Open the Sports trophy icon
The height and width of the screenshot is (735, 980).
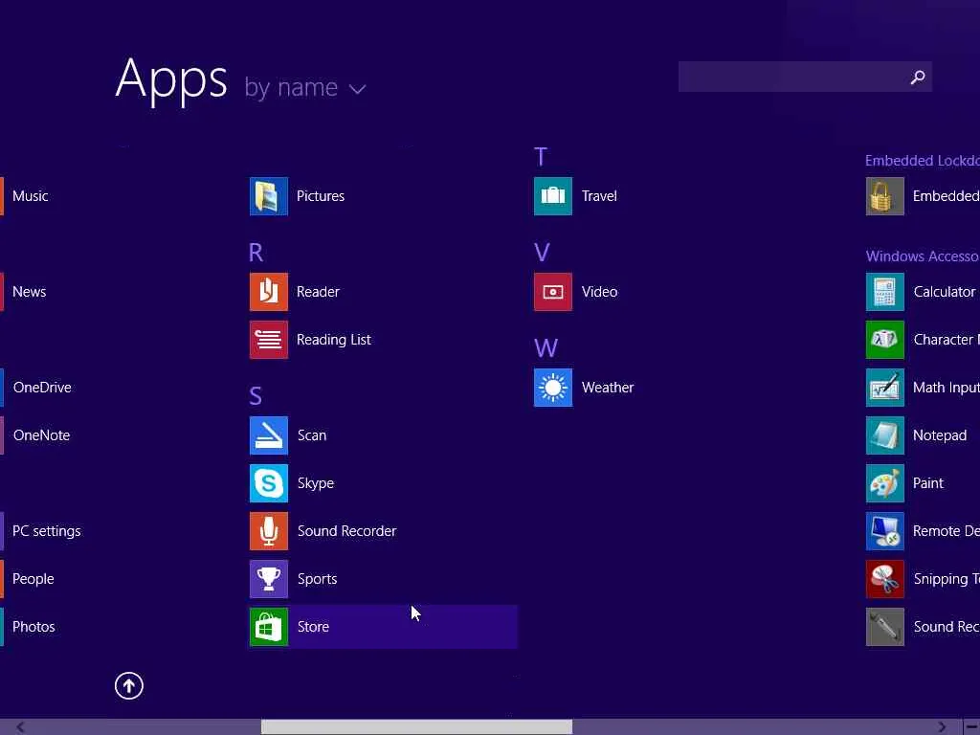(269, 579)
